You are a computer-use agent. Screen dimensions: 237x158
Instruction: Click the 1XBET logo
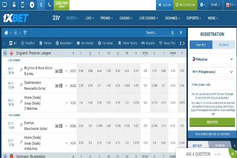tap(16, 18)
